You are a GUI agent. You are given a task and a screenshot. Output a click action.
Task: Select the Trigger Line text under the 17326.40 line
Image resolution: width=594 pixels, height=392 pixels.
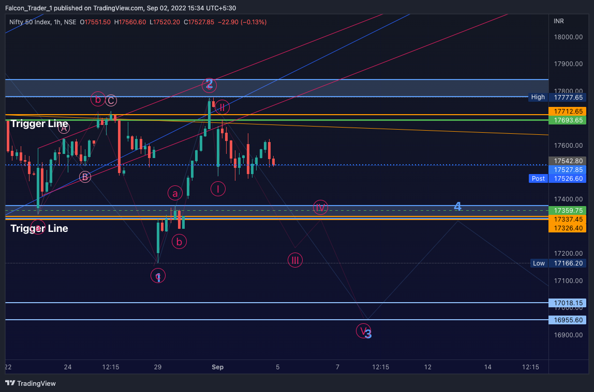click(39, 228)
